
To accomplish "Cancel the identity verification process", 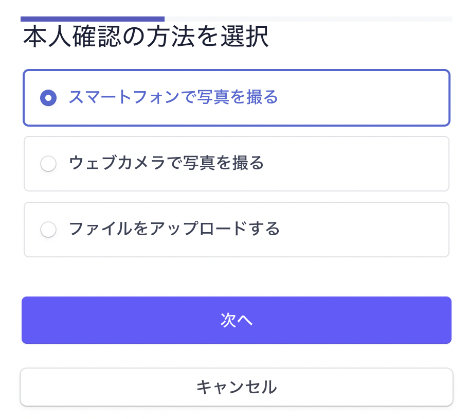I will pos(237,387).
